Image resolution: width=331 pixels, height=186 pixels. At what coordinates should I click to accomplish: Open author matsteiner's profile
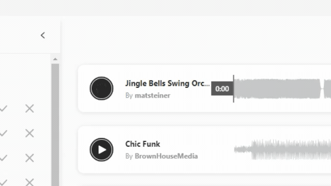[x=153, y=96]
